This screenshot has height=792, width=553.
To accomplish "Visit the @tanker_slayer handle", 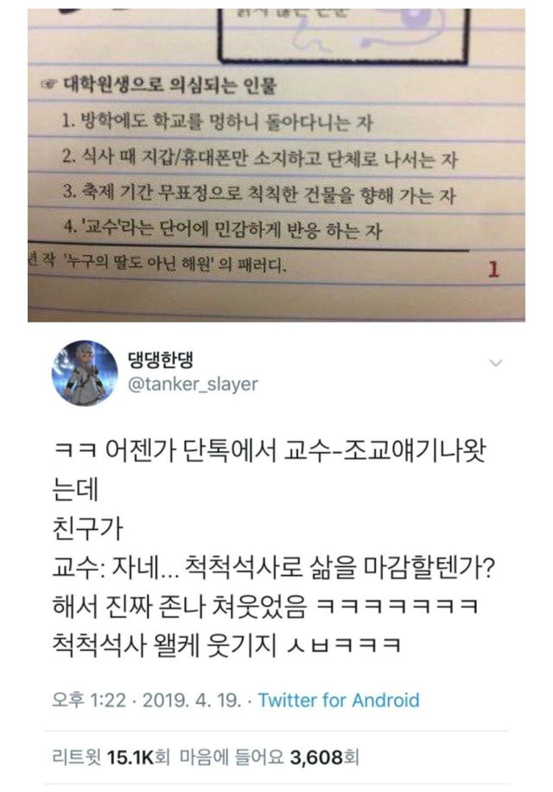I will pos(193,385).
